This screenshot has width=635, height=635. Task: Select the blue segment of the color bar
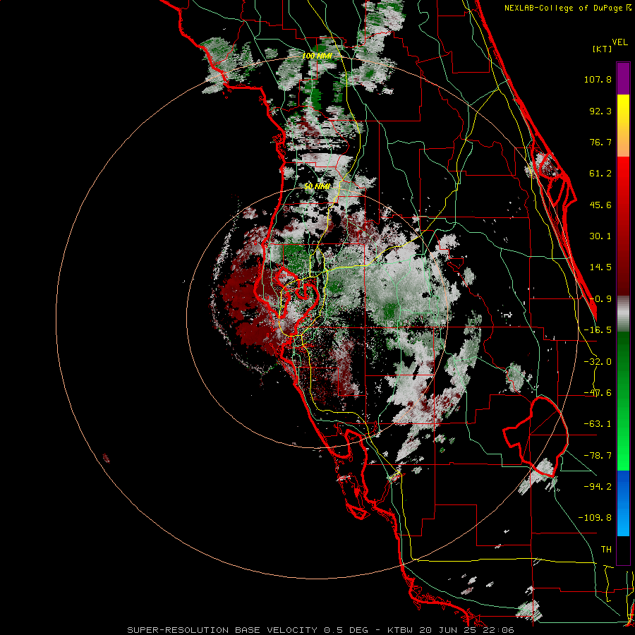(623, 503)
